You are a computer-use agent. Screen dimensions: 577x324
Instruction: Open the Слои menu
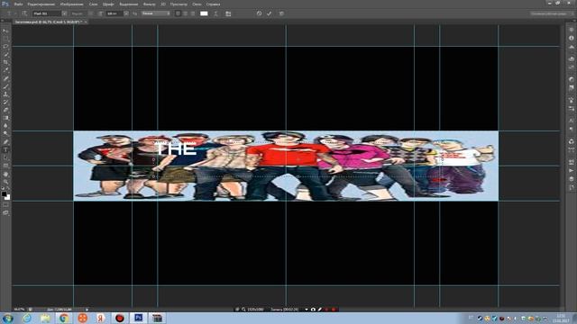pyautogui.click(x=94, y=4)
